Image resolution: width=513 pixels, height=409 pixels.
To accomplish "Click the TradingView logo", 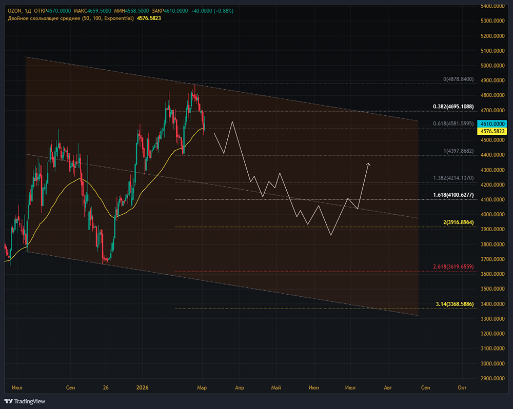I will (x=25, y=401).
